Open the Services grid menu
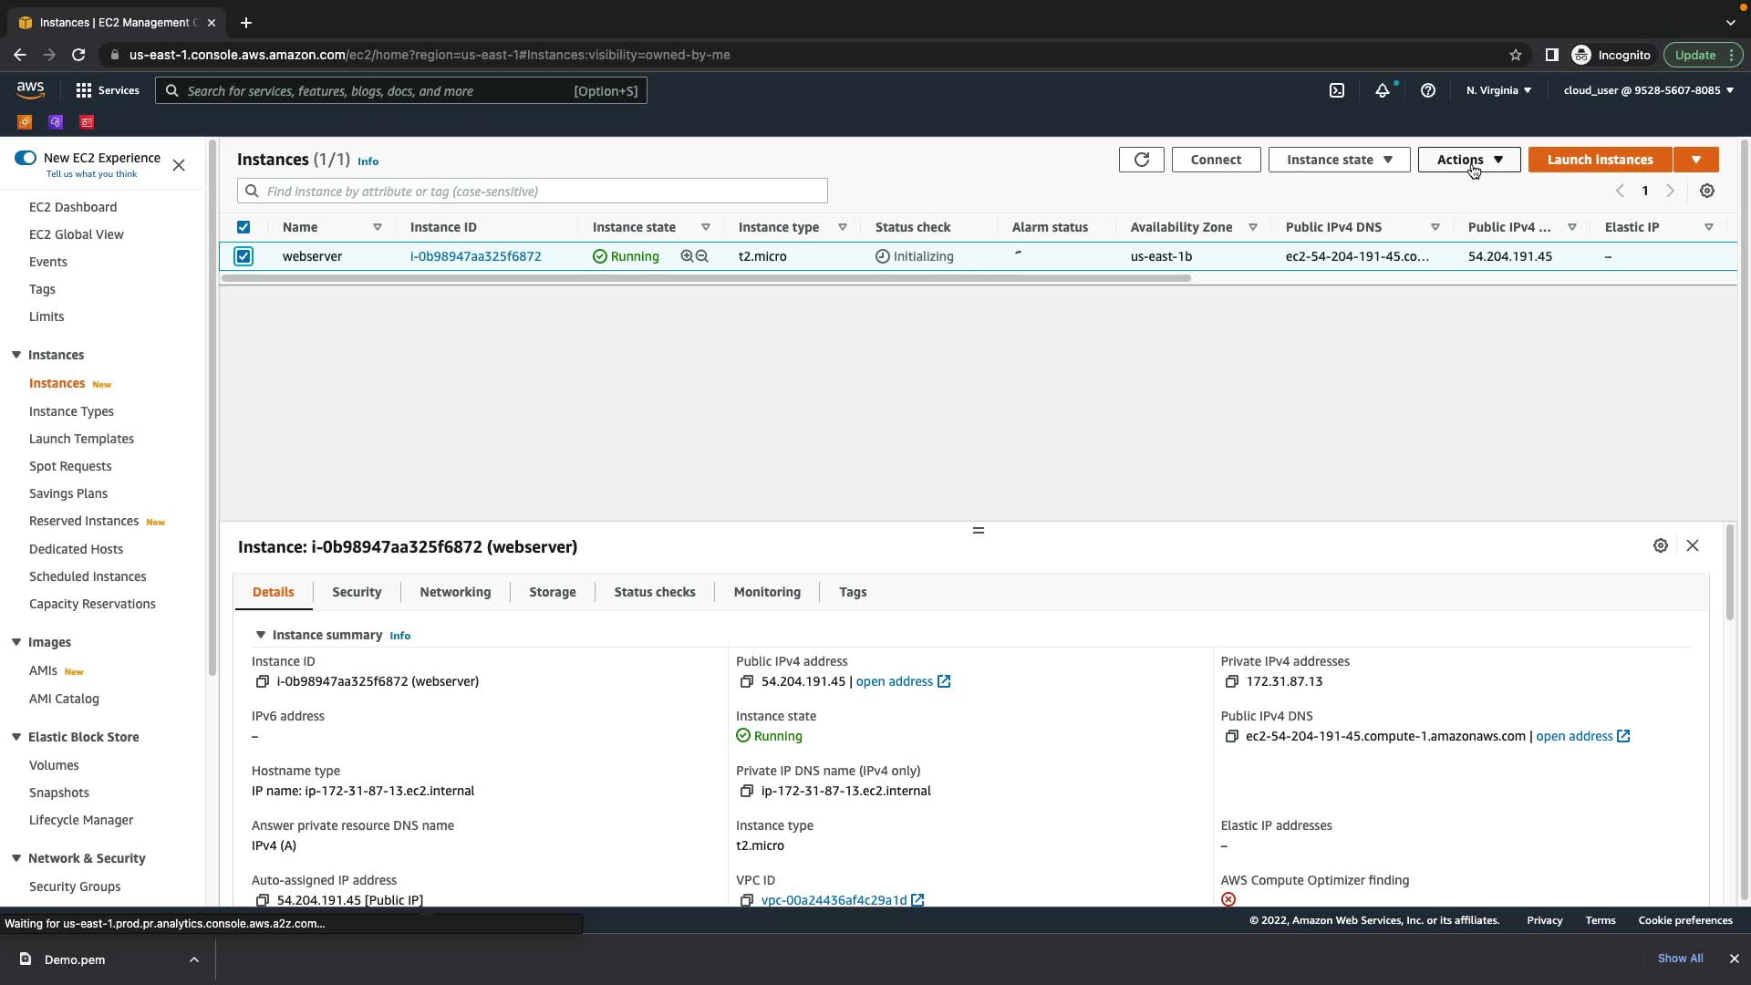Screen dimensions: 1751x985 (x=108, y=90)
